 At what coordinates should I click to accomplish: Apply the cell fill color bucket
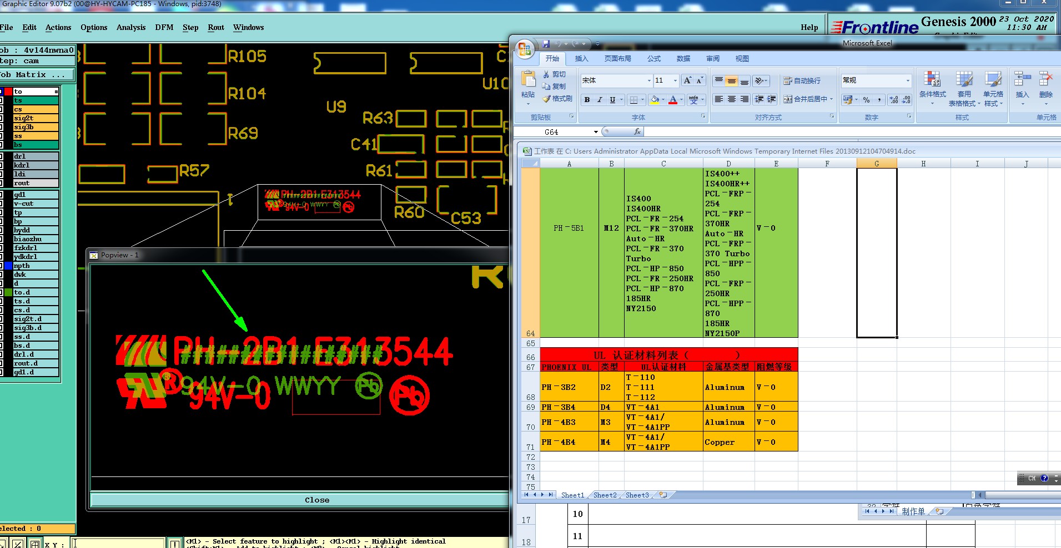[x=655, y=100]
